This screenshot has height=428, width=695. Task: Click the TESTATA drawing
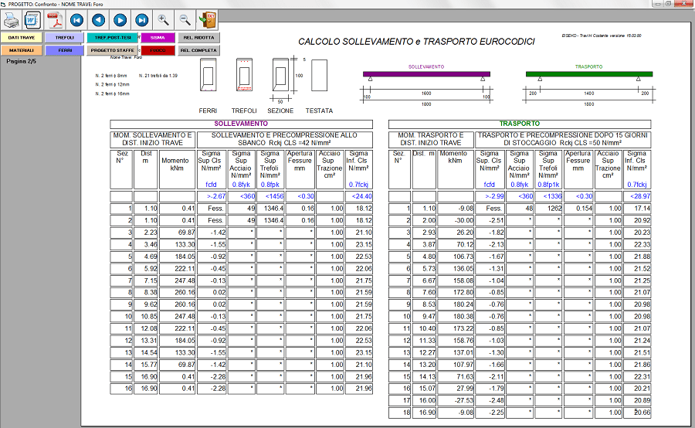click(319, 76)
